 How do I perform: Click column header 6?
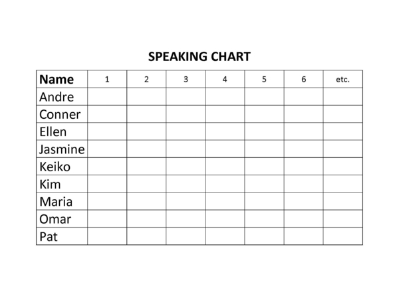[x=303, y=79]
